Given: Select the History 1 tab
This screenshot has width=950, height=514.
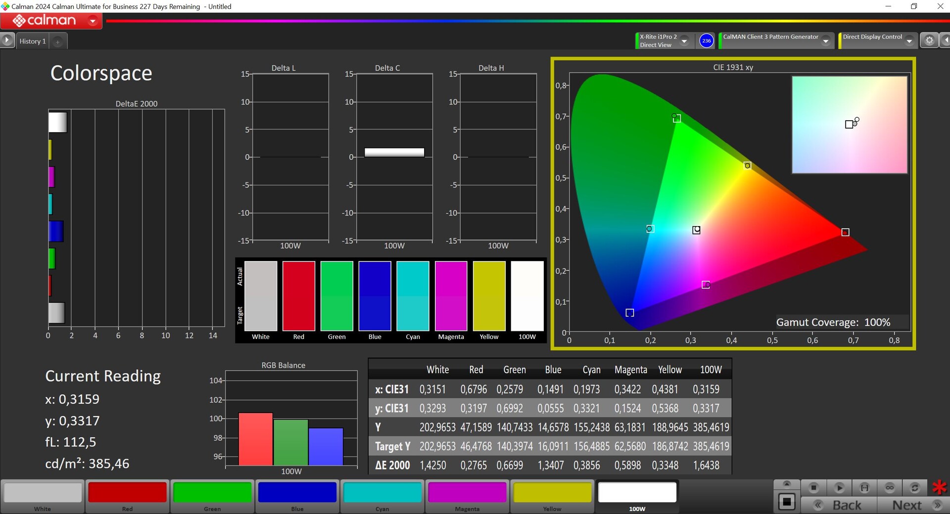Looking at the screenshot, I should (x=33, y=41).
